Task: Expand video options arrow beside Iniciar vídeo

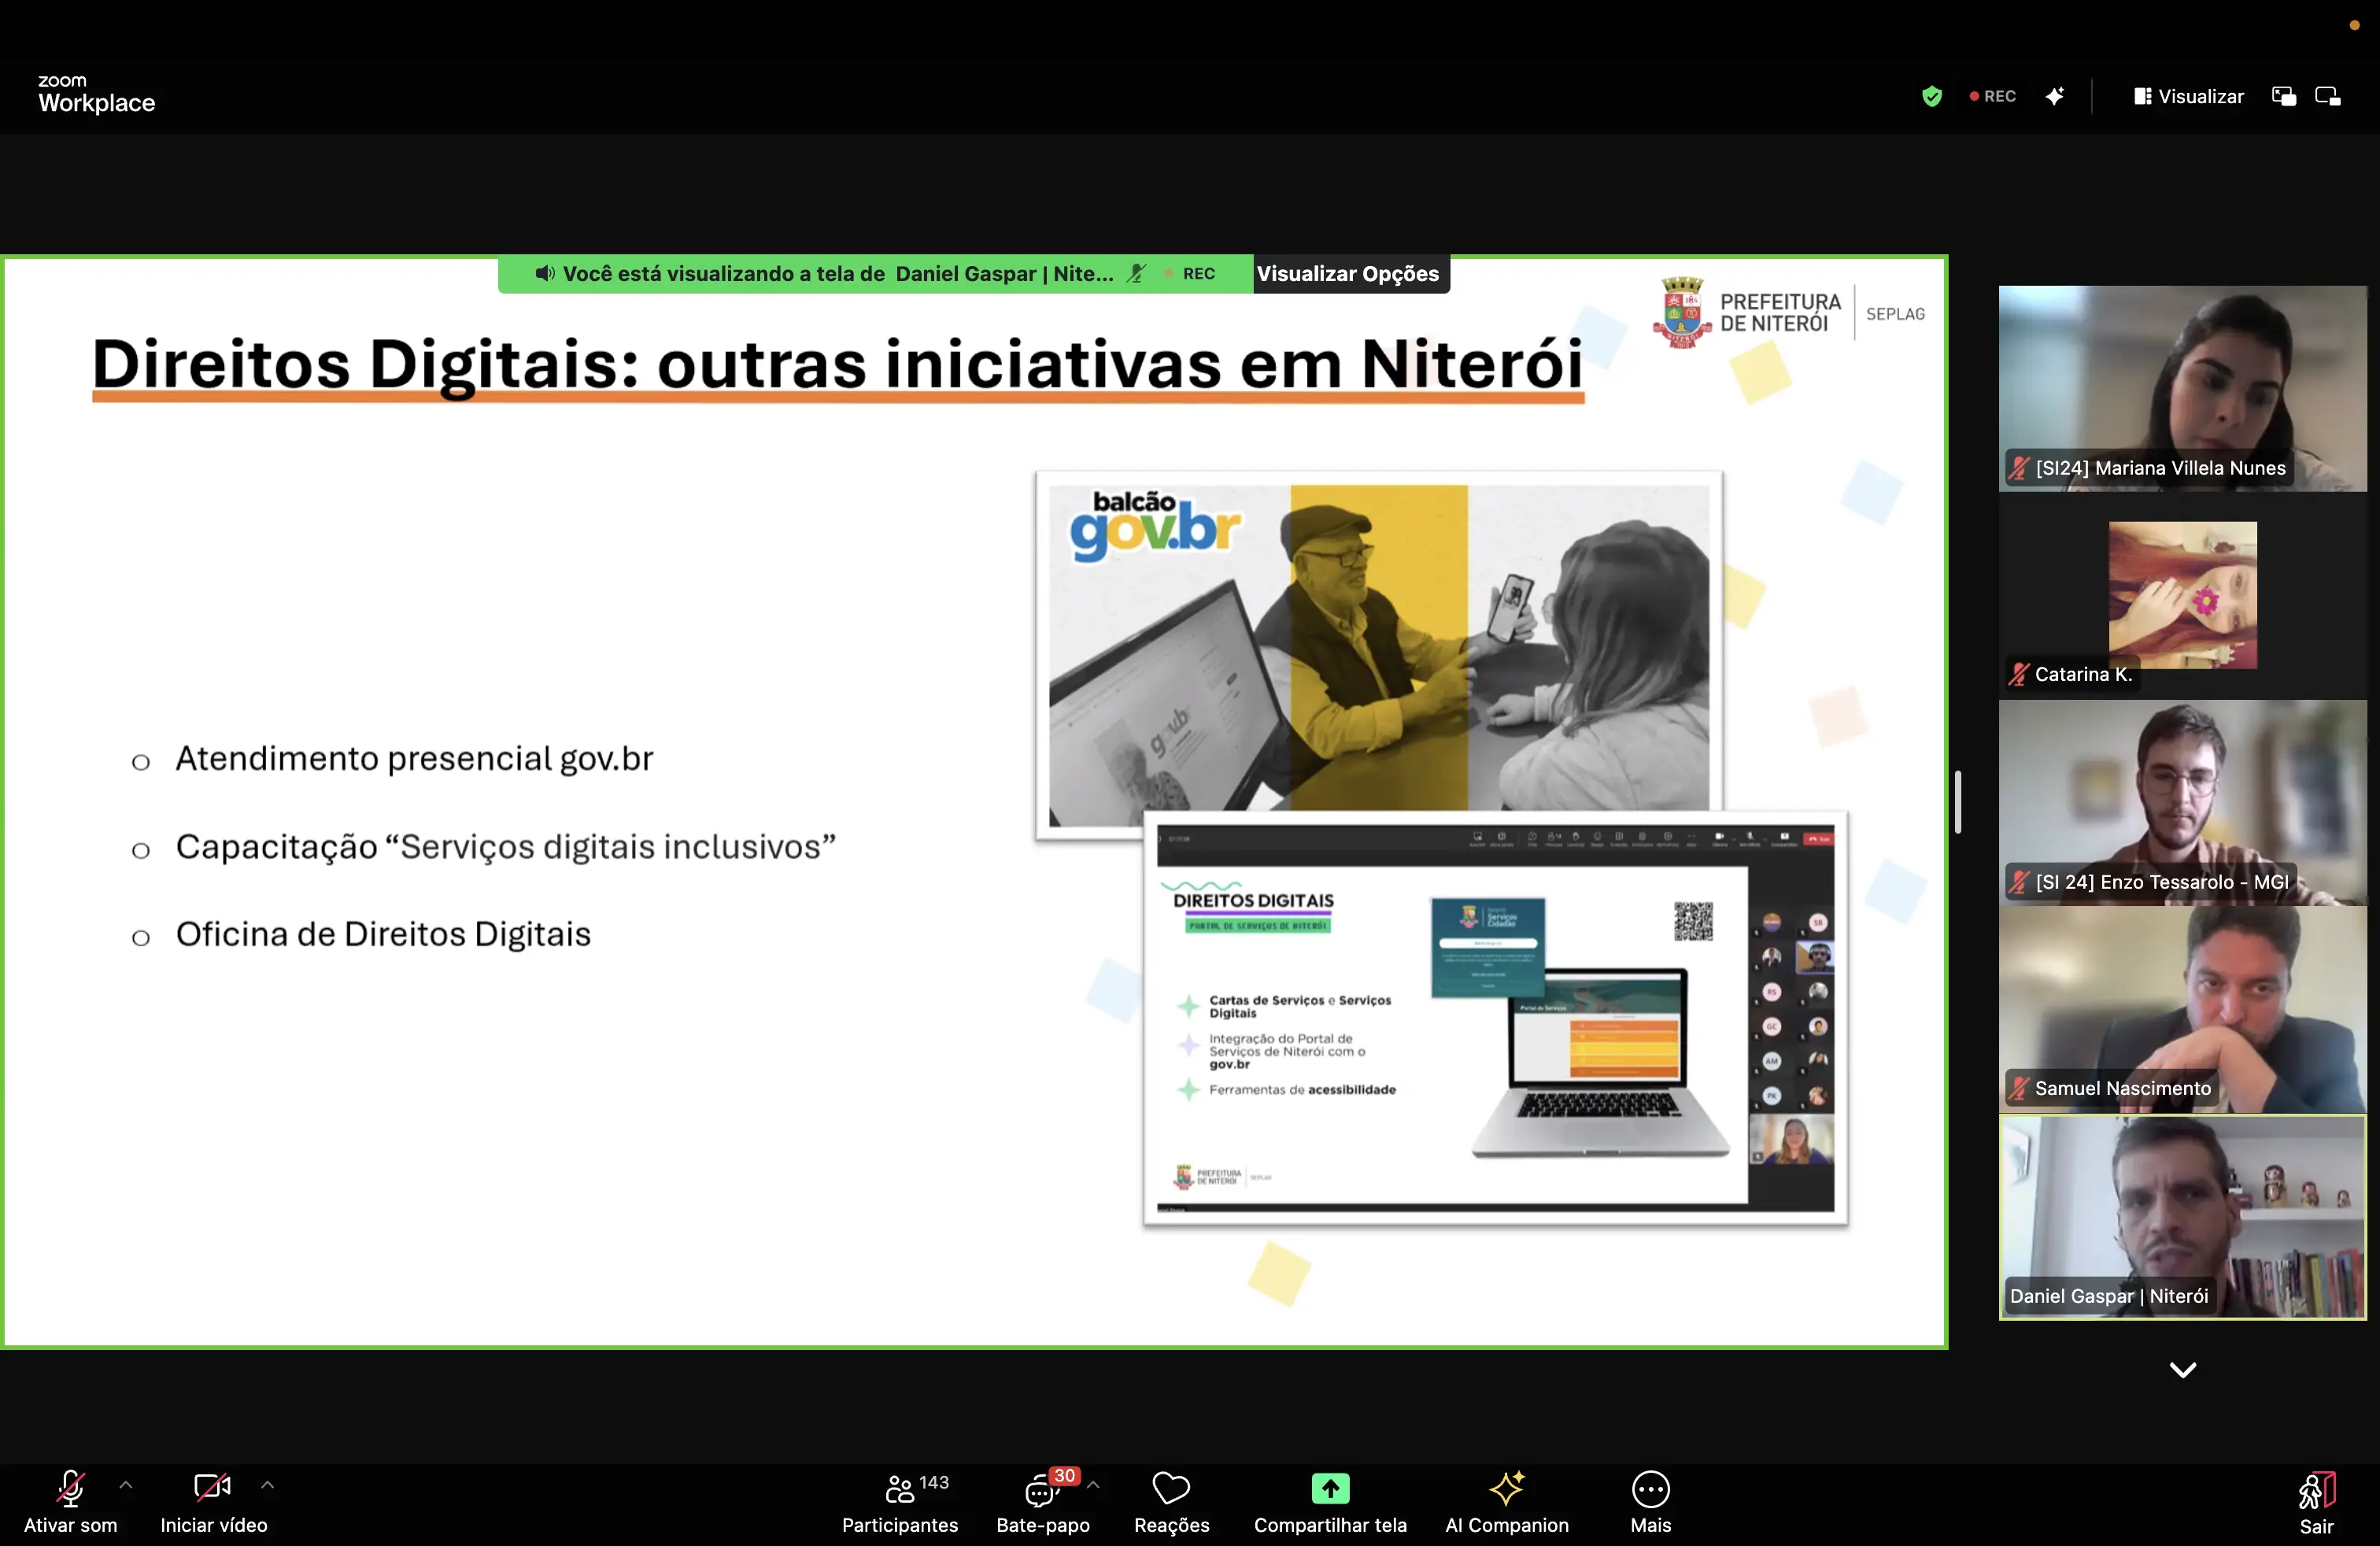Action: tap(267, 1486)
